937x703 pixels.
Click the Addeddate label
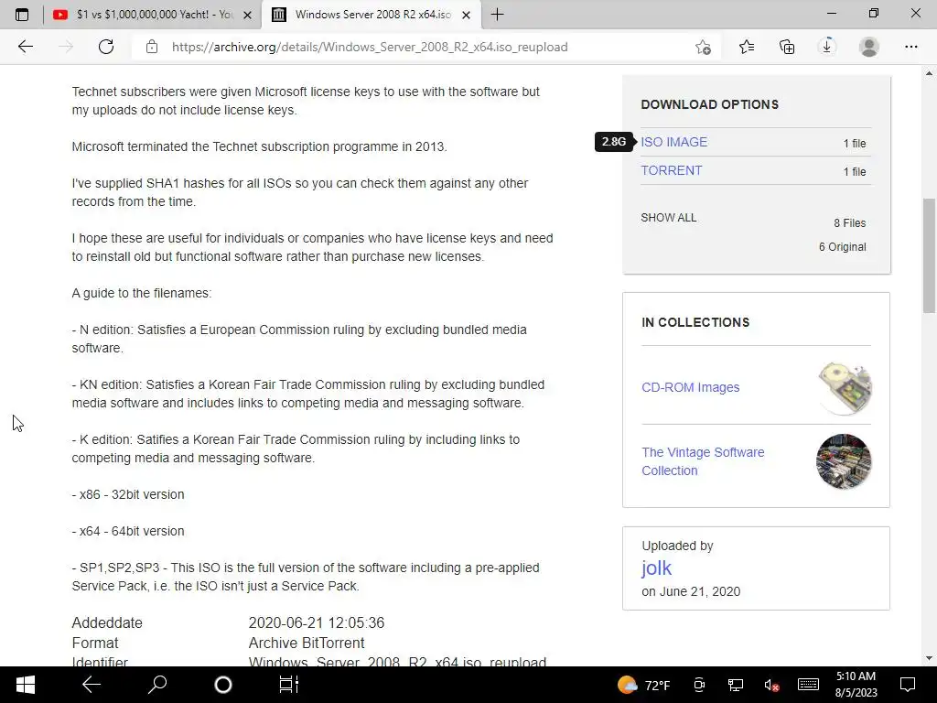pos(107,622)
